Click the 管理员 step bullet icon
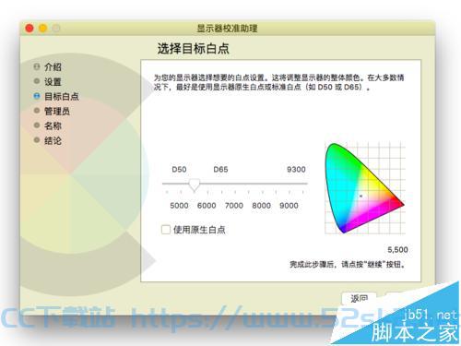461x346 pixels. point(37,111)
